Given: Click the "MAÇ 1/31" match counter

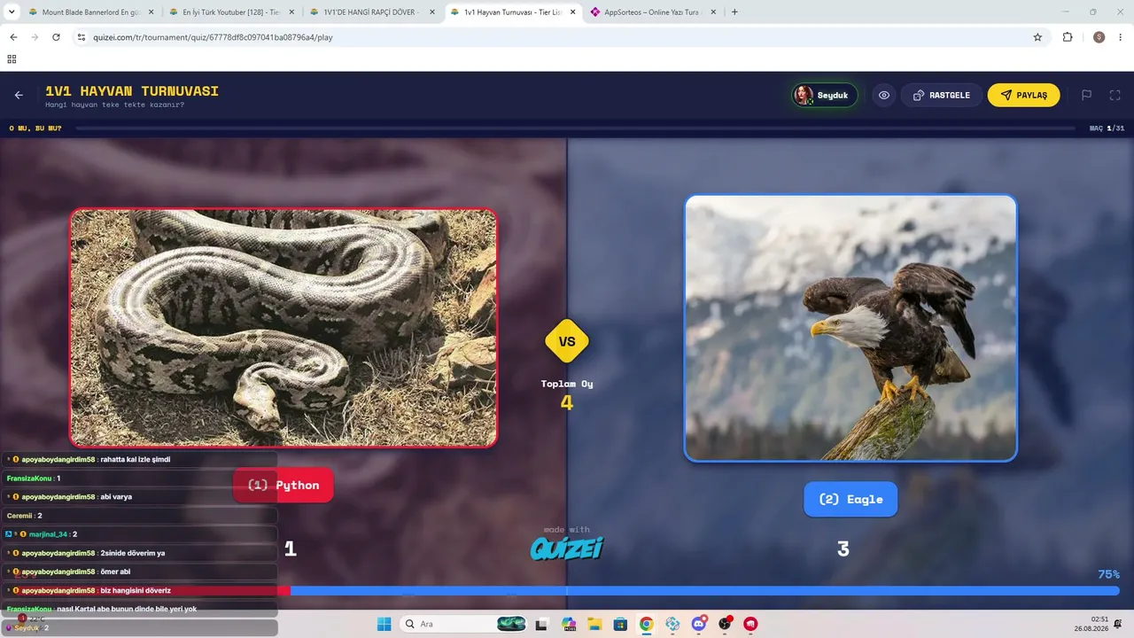Looking at the screenshot, I should (x=1107, y=128).
